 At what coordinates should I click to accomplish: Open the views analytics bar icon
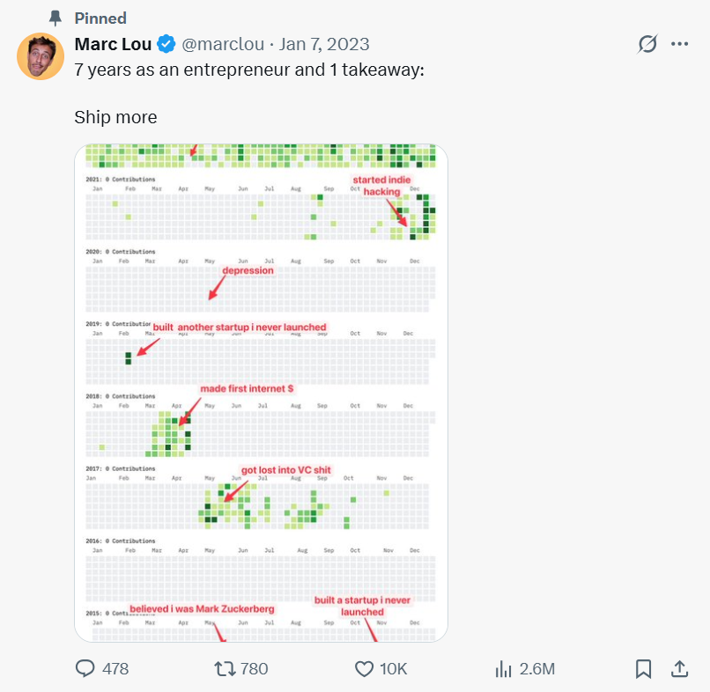(504, 669)
